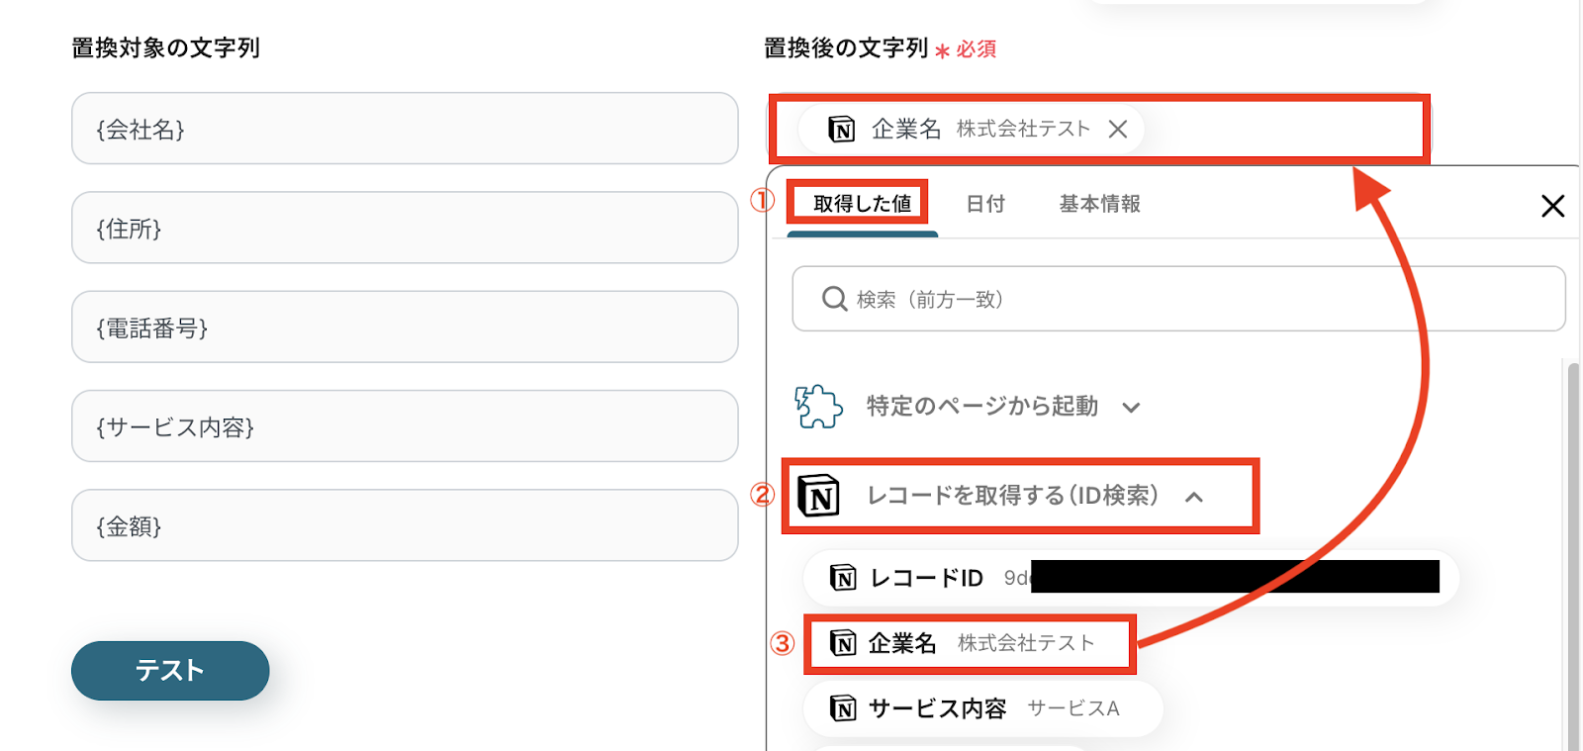Click the Notion icon on the レコードID item

click(x=843, y=578)
